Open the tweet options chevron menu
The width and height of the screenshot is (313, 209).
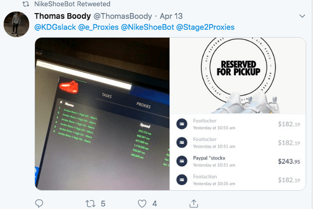pyautogui.click(x=302, y=16)
